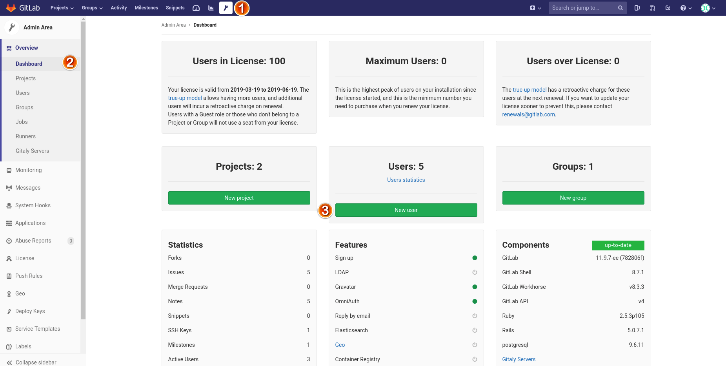Image resolution: width=726 pixels, height=366 pixels.
Task: Click the Abuse Reports face icon
Action: [x=9, y=241]
